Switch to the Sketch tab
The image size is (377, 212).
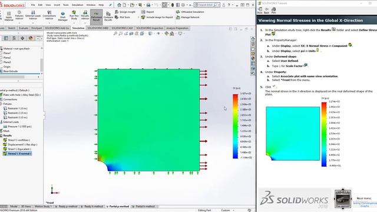click(12, 28)
